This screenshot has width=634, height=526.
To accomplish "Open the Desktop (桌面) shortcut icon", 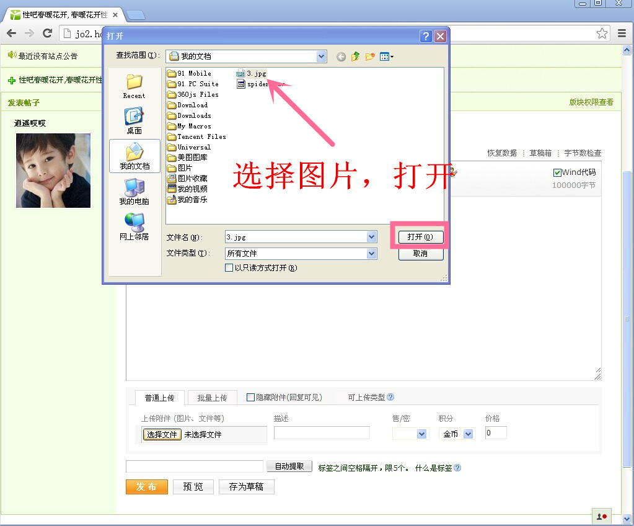I will (x=134, y=117).
